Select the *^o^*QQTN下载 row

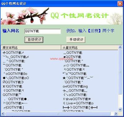(x=74, y=74)
